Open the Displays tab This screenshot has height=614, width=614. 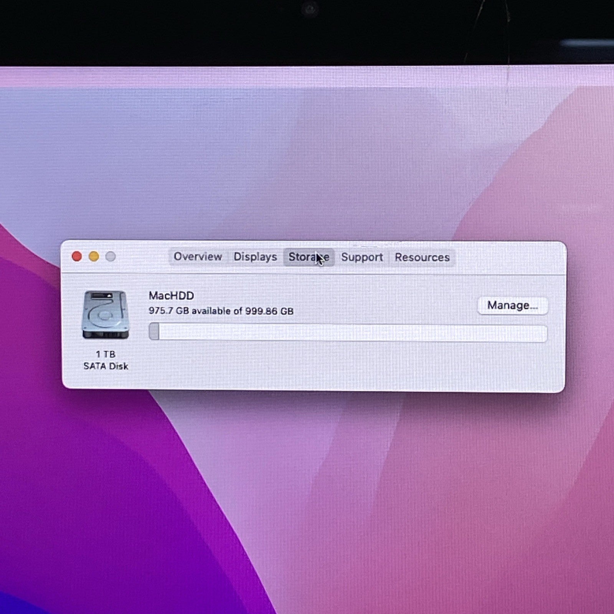click(x=255, y=257)
